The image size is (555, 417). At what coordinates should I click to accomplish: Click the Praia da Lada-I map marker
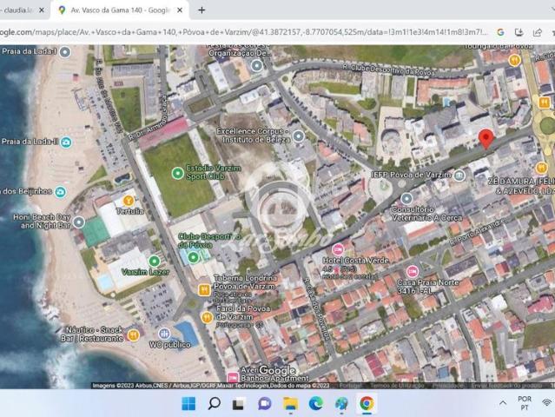pos(65,52)
